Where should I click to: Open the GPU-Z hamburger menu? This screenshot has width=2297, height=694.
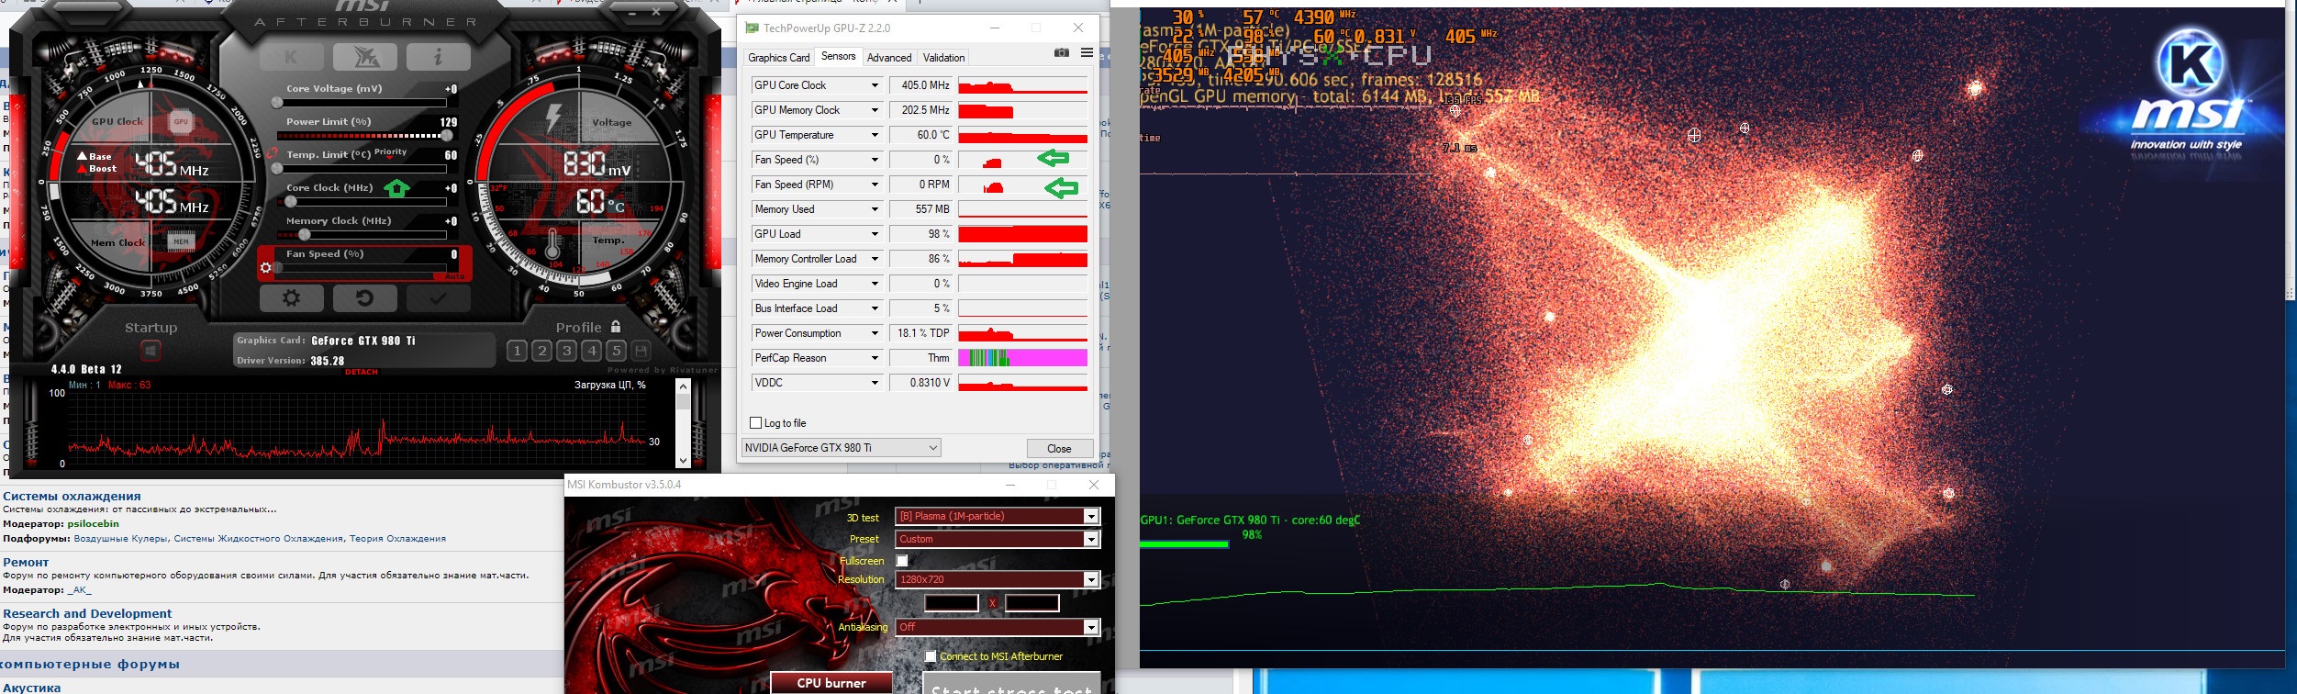coord(1087,53)
